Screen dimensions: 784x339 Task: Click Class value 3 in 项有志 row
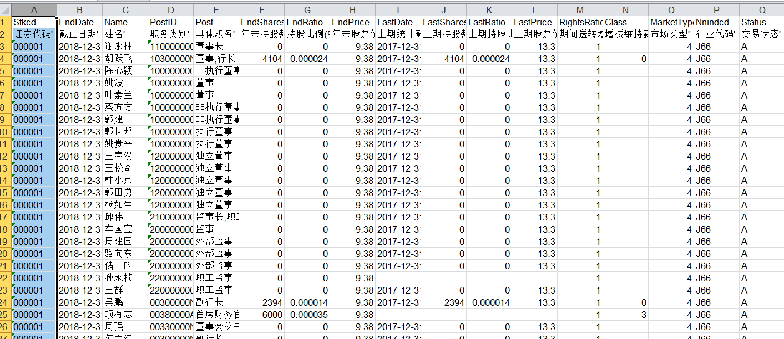click(626, 315)
